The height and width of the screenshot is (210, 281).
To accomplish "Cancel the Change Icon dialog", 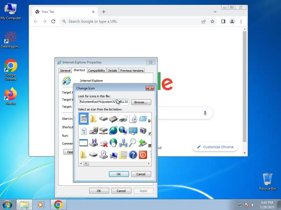I will tap(141, 174).
